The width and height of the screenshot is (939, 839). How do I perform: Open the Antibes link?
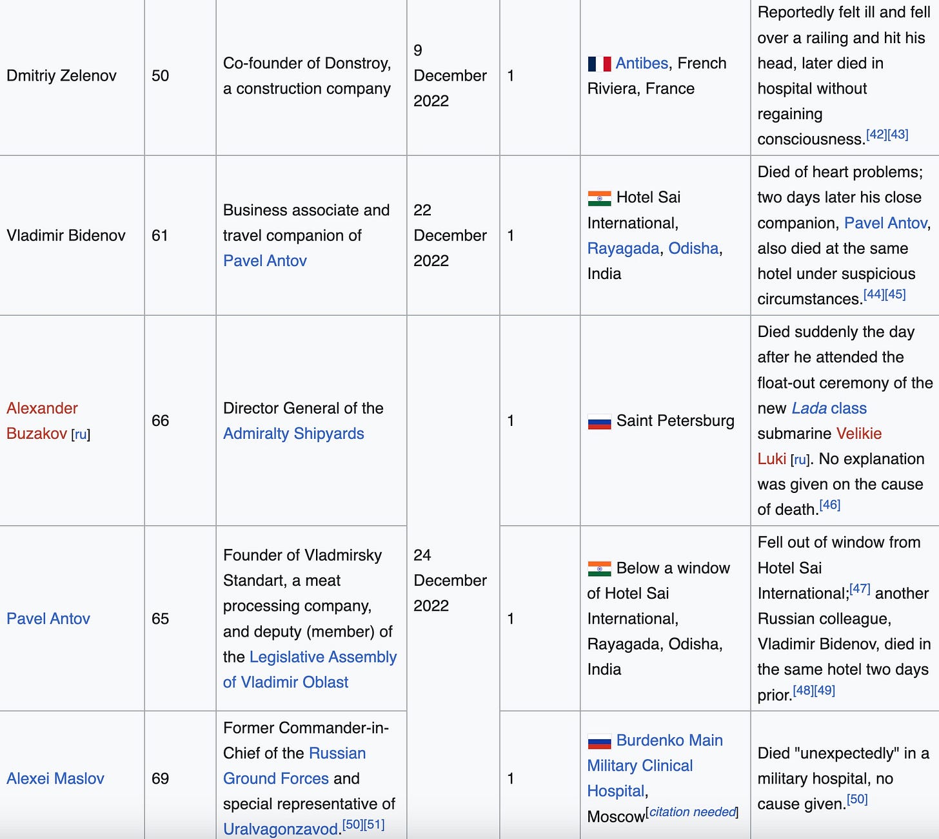(642, 63)
